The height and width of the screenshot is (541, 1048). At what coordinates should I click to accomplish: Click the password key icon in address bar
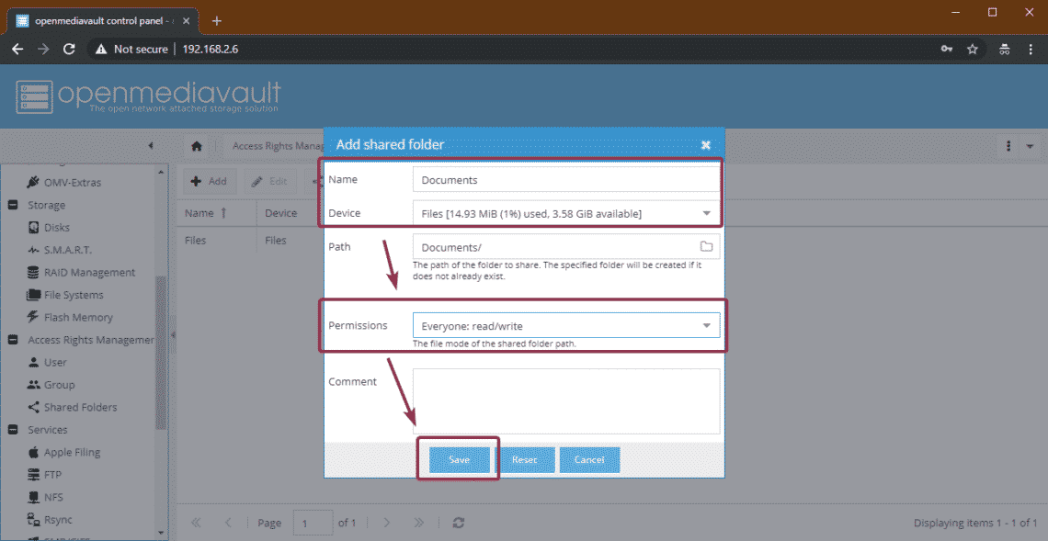coord(946,49)
